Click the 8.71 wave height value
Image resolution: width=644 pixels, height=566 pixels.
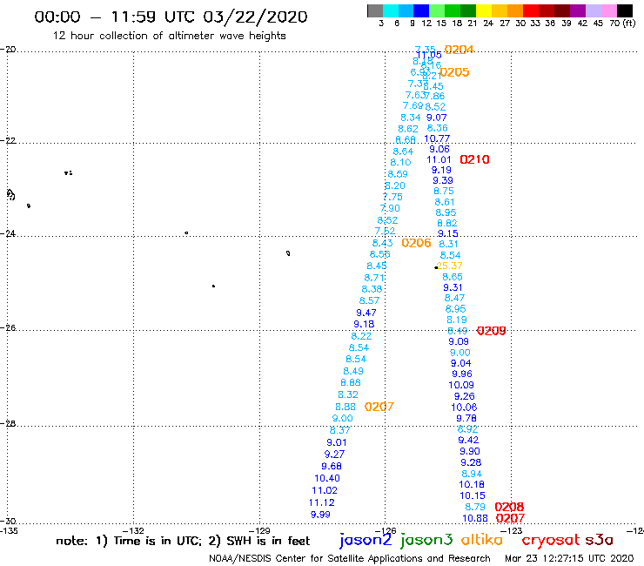[x=374, y=278]
